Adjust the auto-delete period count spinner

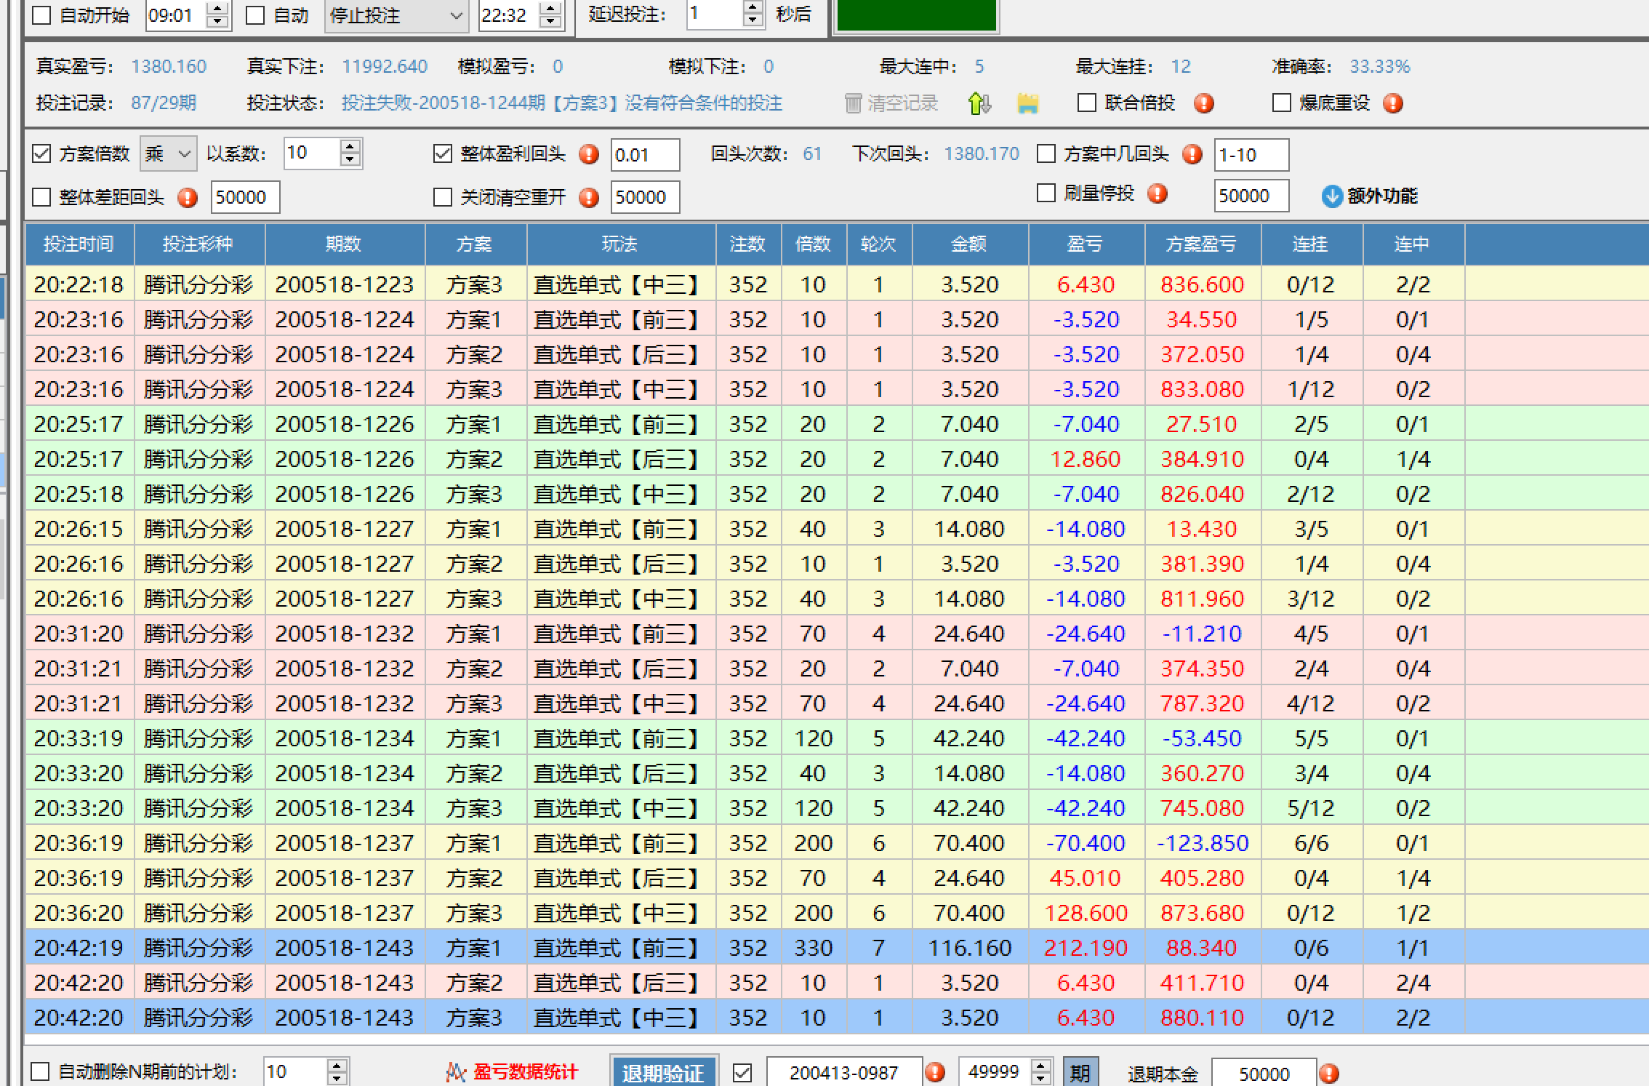[336, 1071]
